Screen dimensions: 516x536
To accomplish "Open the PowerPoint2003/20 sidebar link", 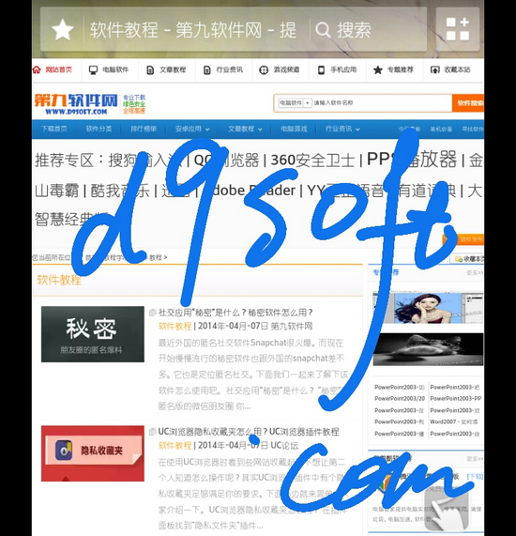I will click(x=400, y=399).
